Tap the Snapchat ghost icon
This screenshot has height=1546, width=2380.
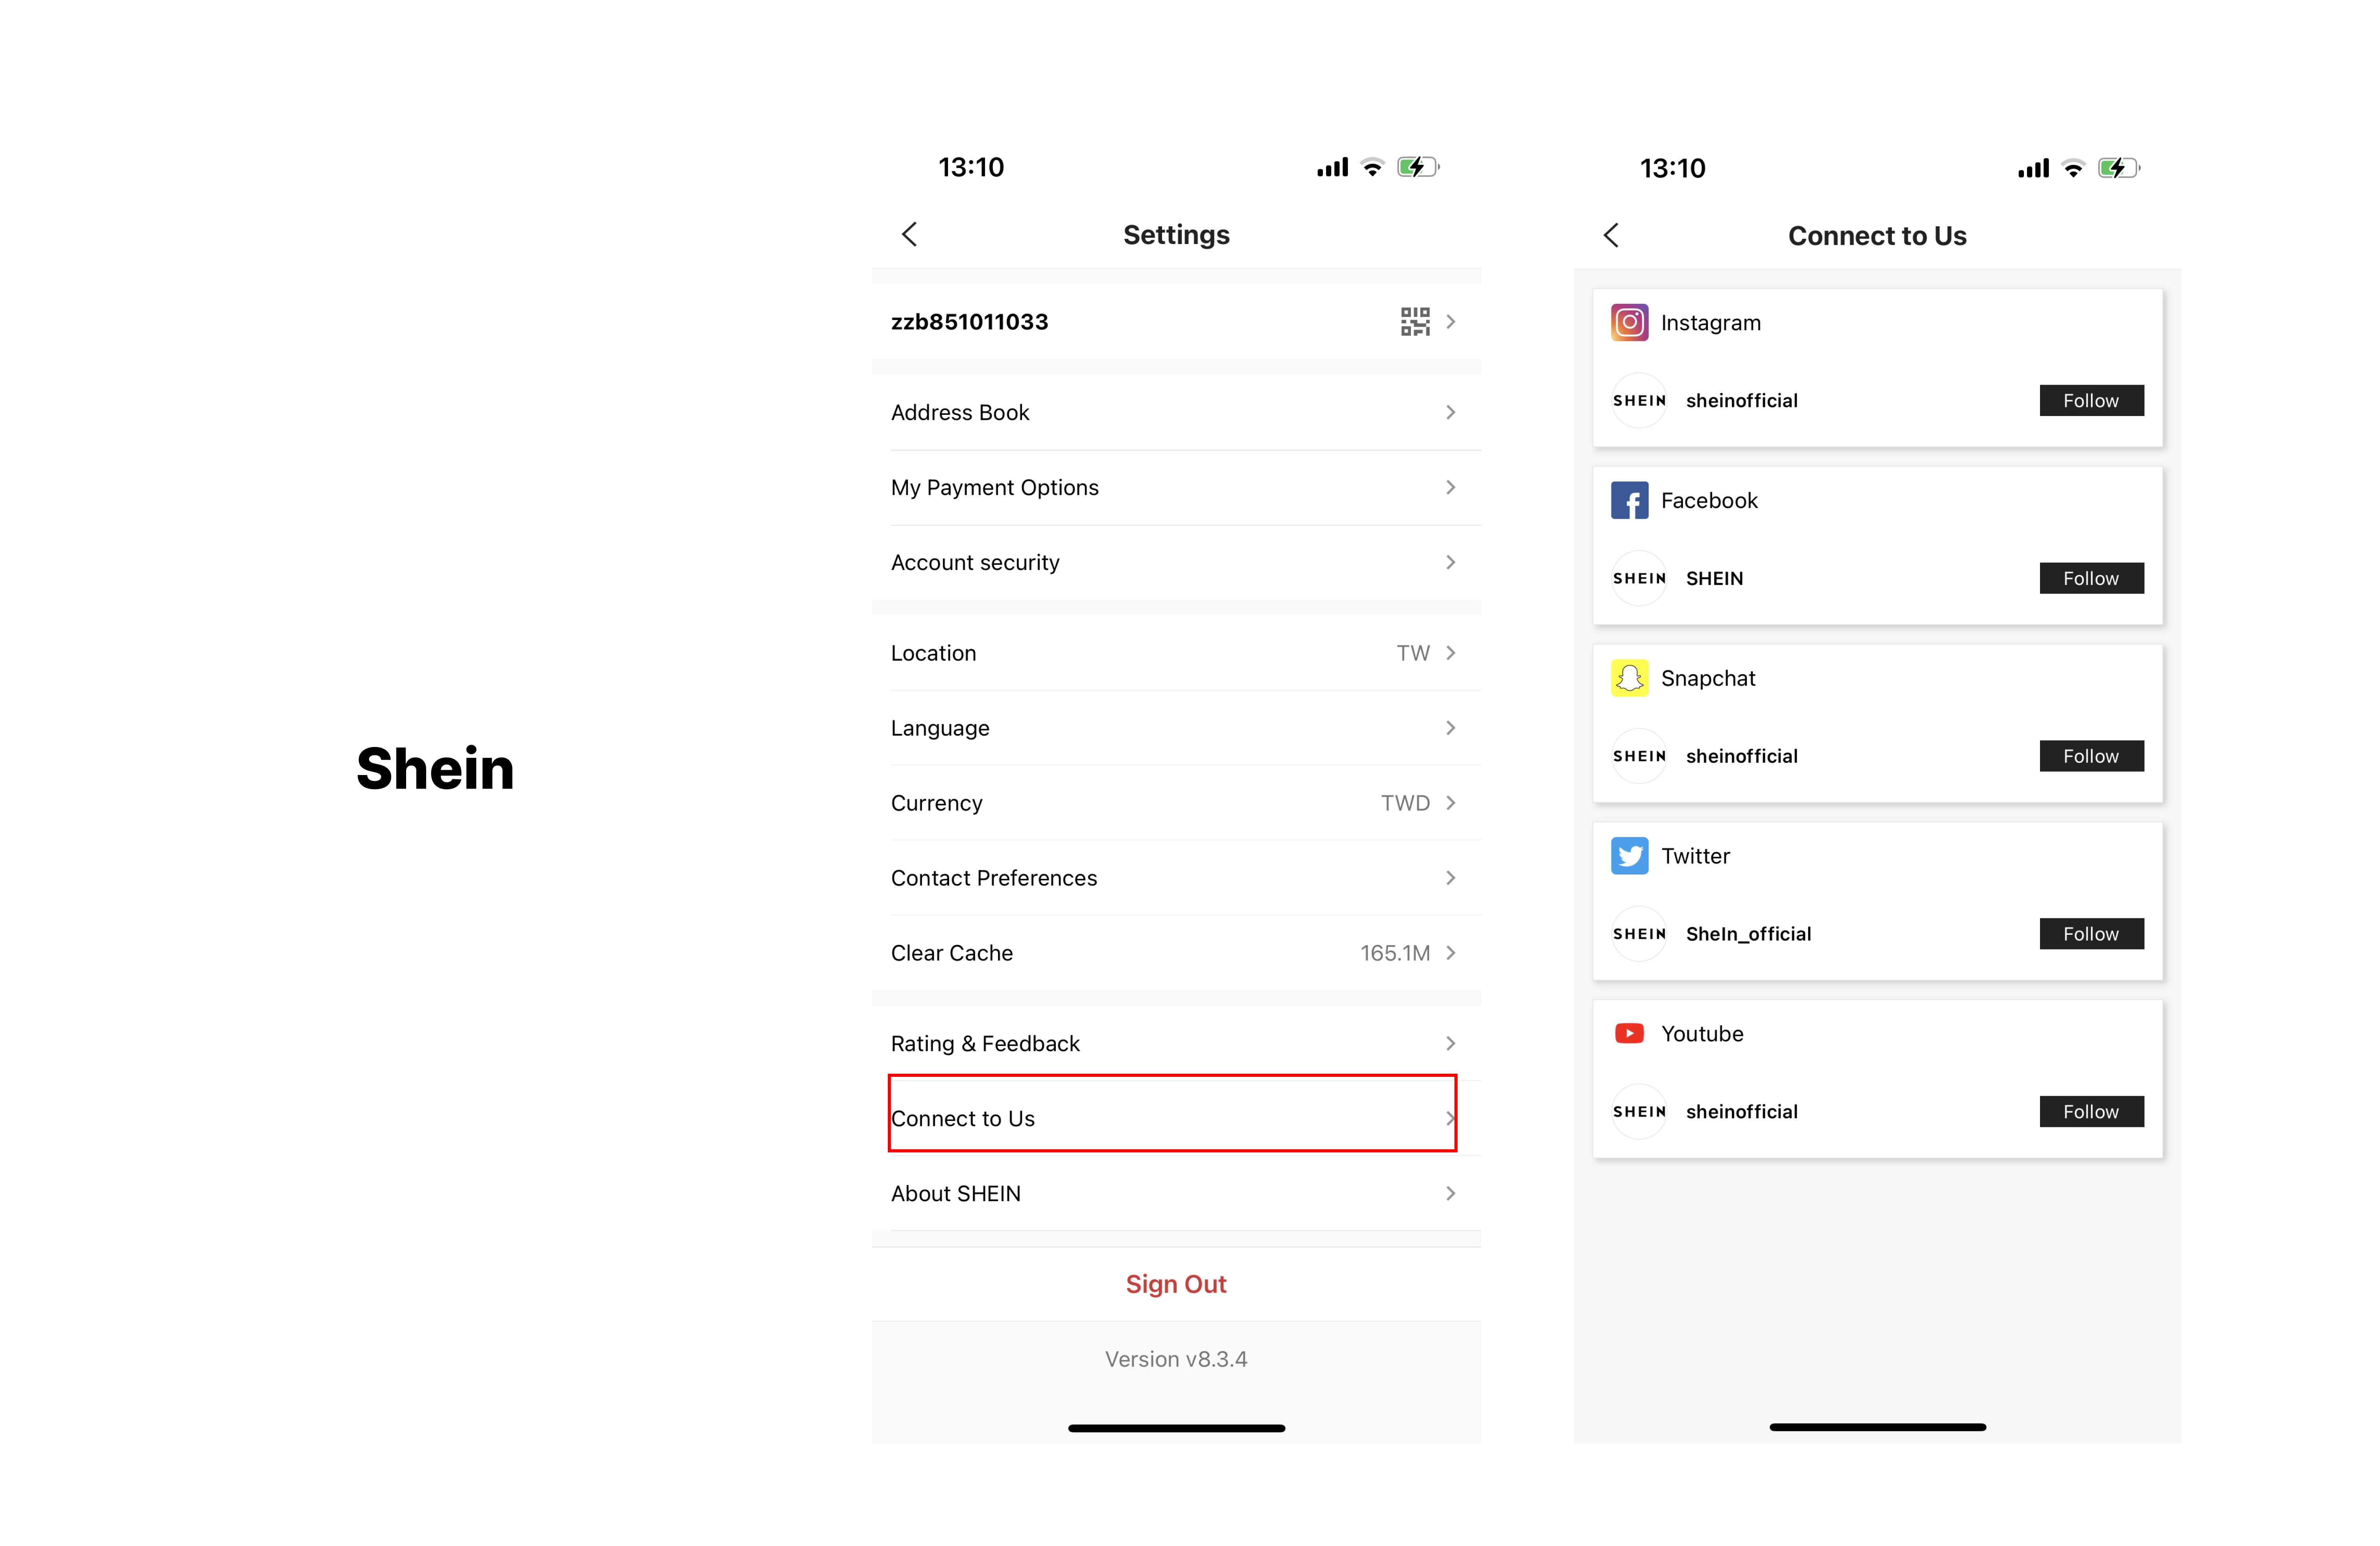coord(1629,678)
